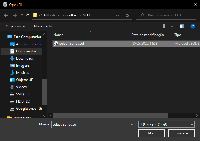Viewport: 200px width, 141px height.
Task: Click the Objetos 3D cube icon
Action: (x=12, y=80)
